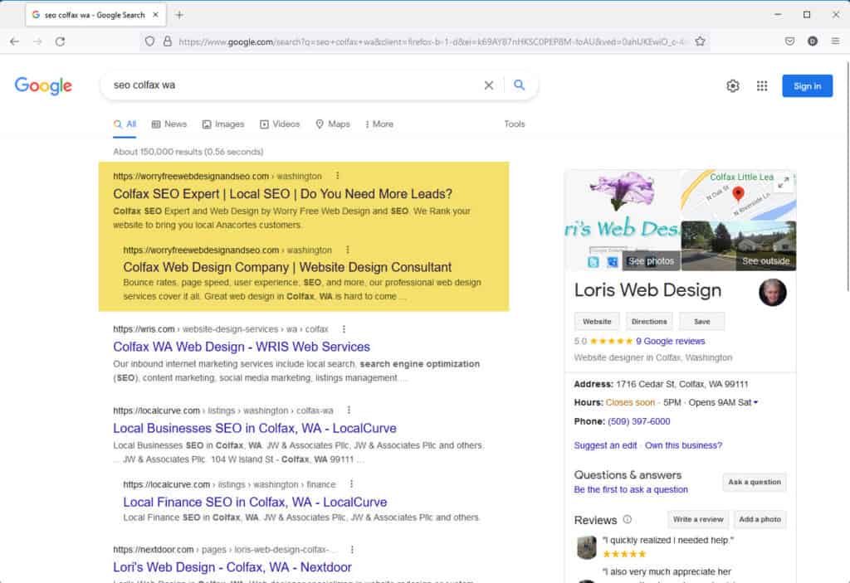The height and width of the screenshot is (583, 850).
Task: Click the Directions button
Action: point(649,321)
